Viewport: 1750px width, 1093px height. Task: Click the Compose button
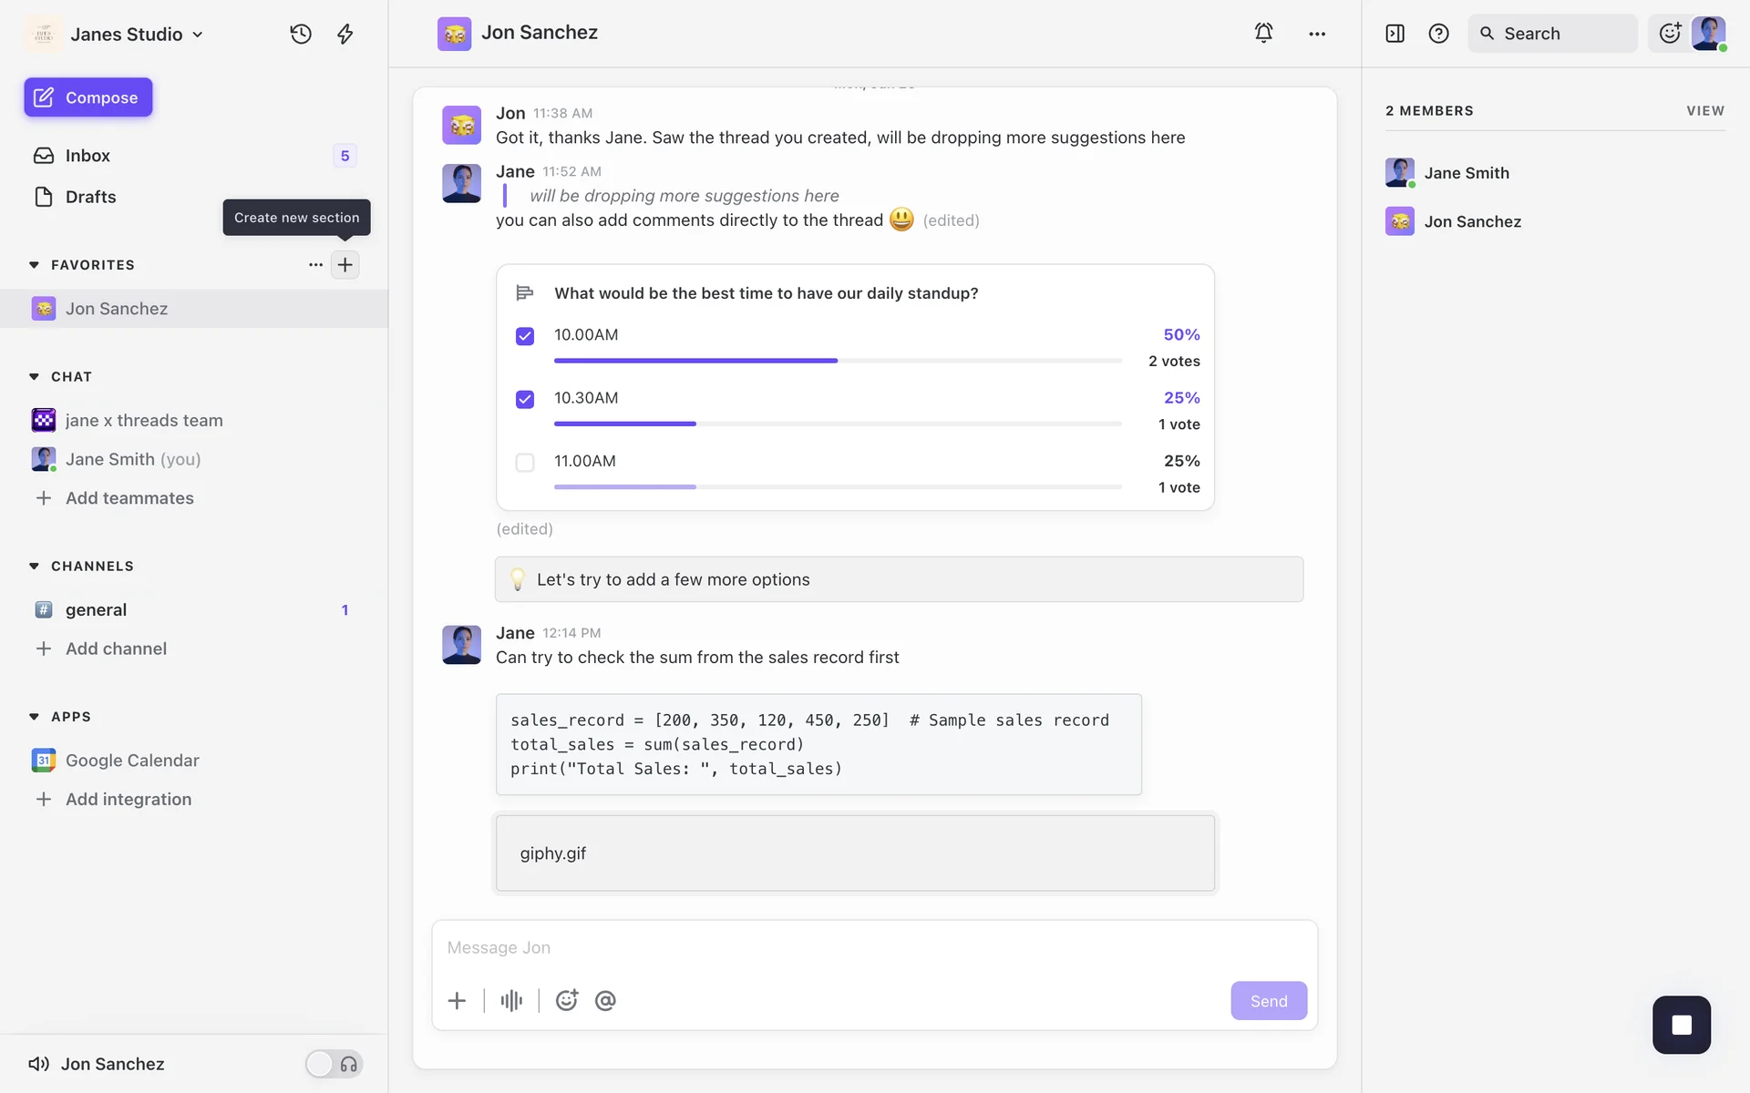pyautogui.click(x=88, y=97)
